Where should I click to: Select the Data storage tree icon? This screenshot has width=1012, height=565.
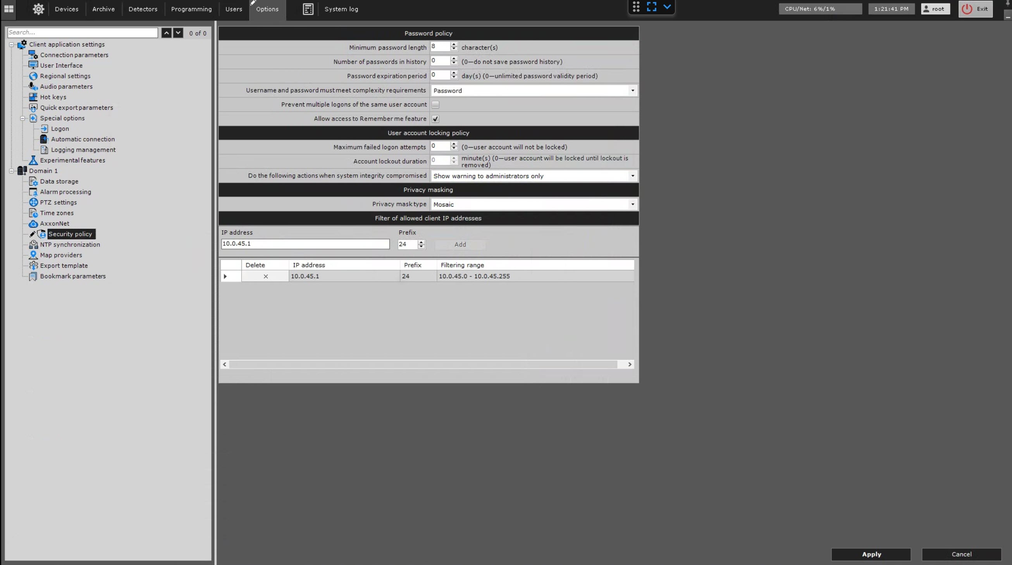coord(33,181)
